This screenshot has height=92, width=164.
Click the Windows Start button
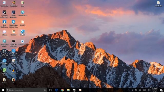click(x=3, y=90)
